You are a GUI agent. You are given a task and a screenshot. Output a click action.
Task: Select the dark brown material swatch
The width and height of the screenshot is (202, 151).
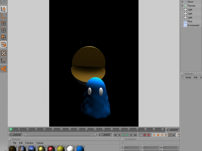12,148
